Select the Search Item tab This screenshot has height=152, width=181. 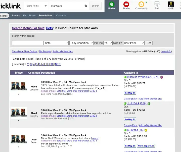point(46,16)
